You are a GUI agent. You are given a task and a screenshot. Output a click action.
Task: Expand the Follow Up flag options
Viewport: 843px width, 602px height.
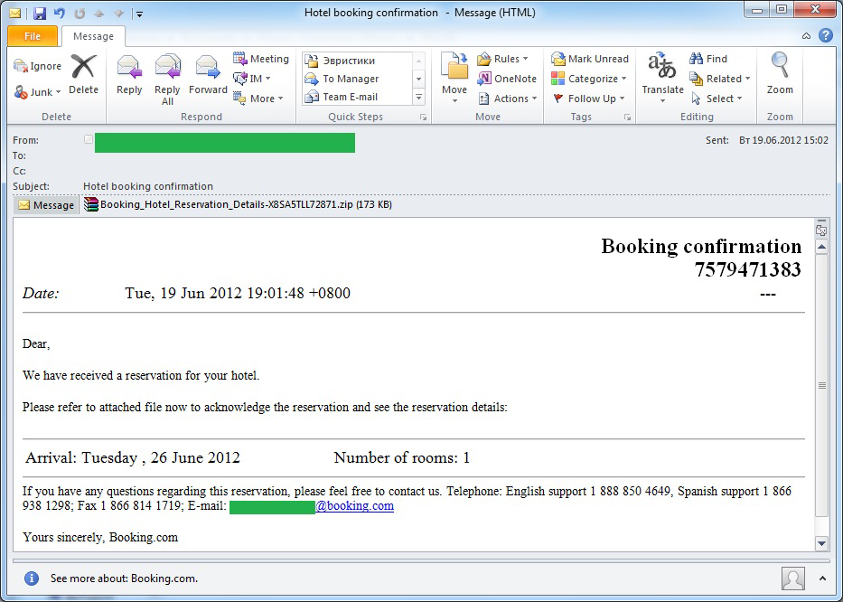[590, 99]
